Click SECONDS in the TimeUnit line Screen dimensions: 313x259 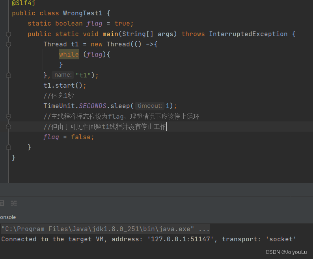[93, 106]
